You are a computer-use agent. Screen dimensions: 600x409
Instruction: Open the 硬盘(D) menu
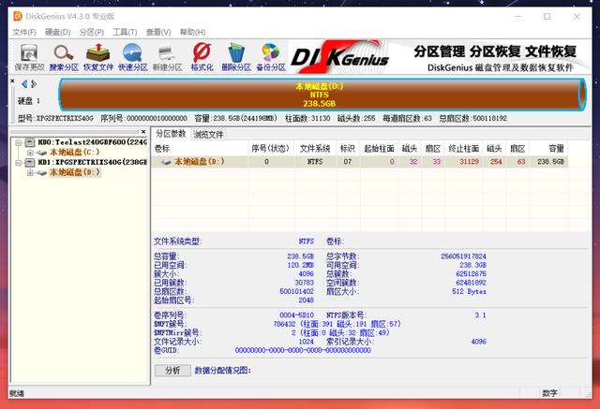coord(58,32)
